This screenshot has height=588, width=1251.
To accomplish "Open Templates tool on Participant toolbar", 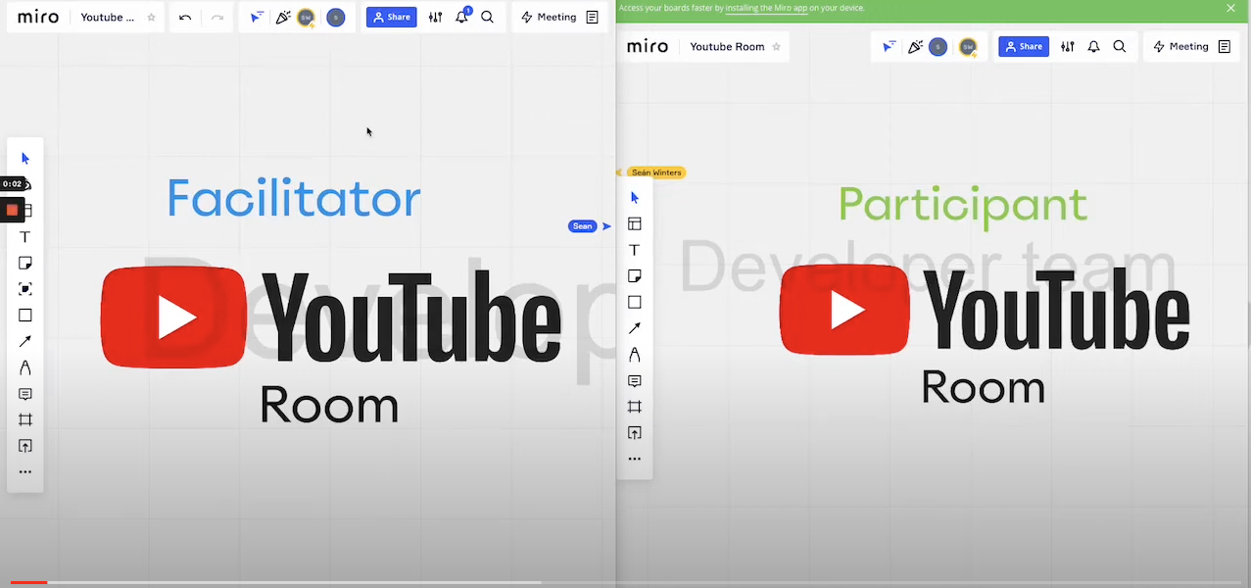I will (x=635, y=224).
